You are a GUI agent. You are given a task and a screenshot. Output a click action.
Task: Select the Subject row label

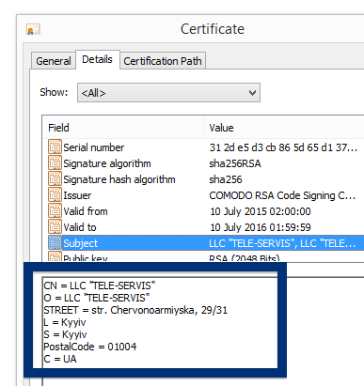tap(81, 243)
